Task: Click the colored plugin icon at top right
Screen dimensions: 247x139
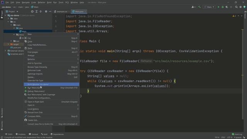Action: (245, 7)
